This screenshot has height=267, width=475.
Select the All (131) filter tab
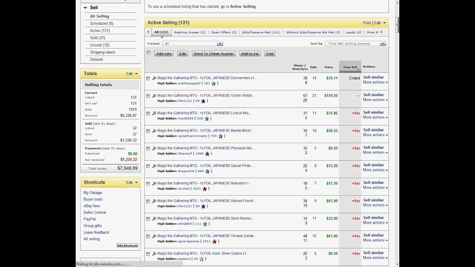tap(161, 32)
